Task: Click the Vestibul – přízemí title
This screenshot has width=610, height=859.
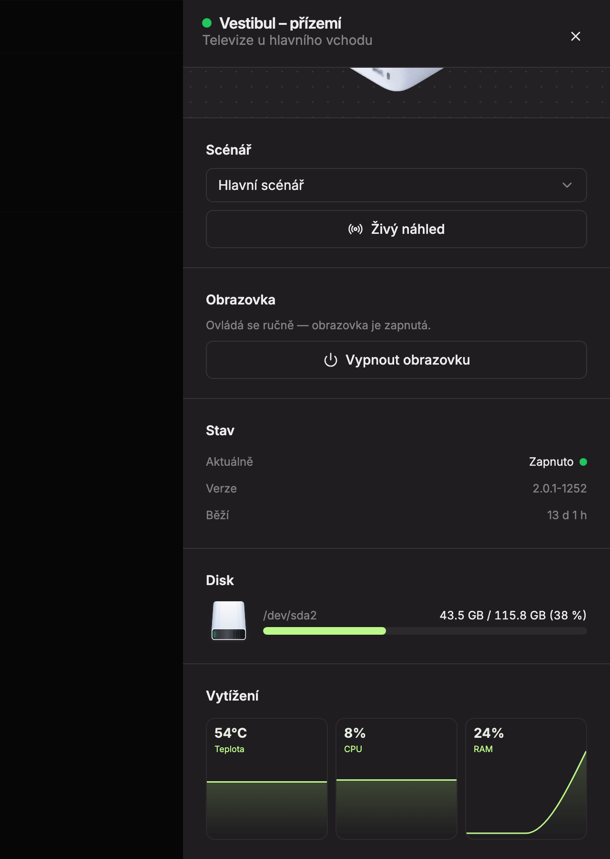Action: (280, 23)
